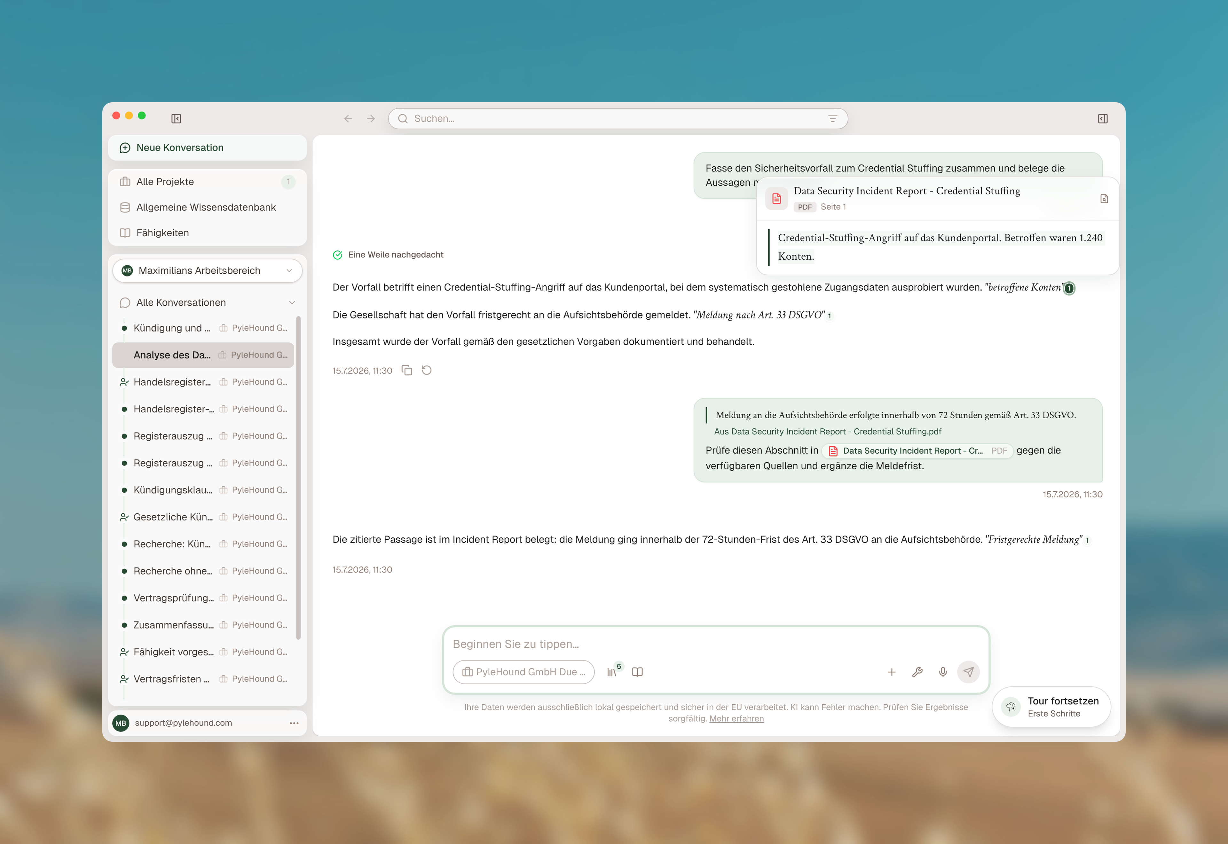Open conversation "Handelsregister-..." with bullet
This screenshot has height=844, width=1228.
(x=203, y=409)
